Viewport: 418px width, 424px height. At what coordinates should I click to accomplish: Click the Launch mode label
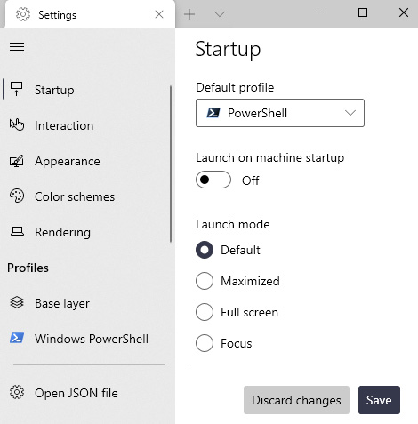[x=233, y=224]
